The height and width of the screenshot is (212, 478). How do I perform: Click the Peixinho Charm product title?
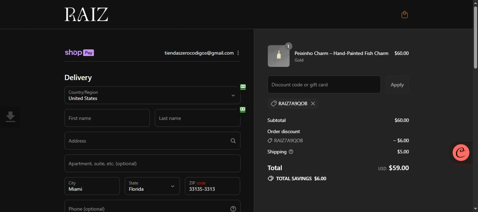pos(341,53)
